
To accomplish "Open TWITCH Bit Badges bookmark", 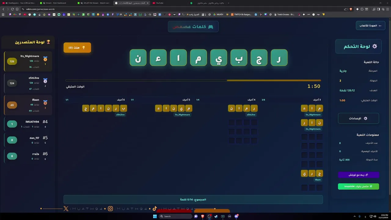I will [241, 14].
